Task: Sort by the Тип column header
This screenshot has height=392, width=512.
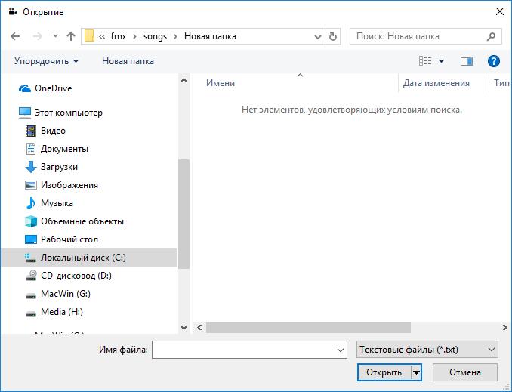Action: click(x=501, y=83)
